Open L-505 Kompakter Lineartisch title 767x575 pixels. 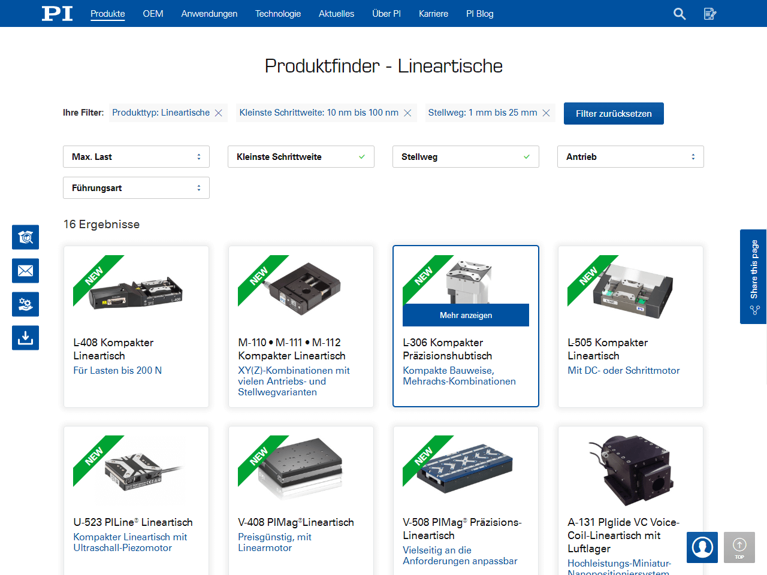[x=608, y=349]
